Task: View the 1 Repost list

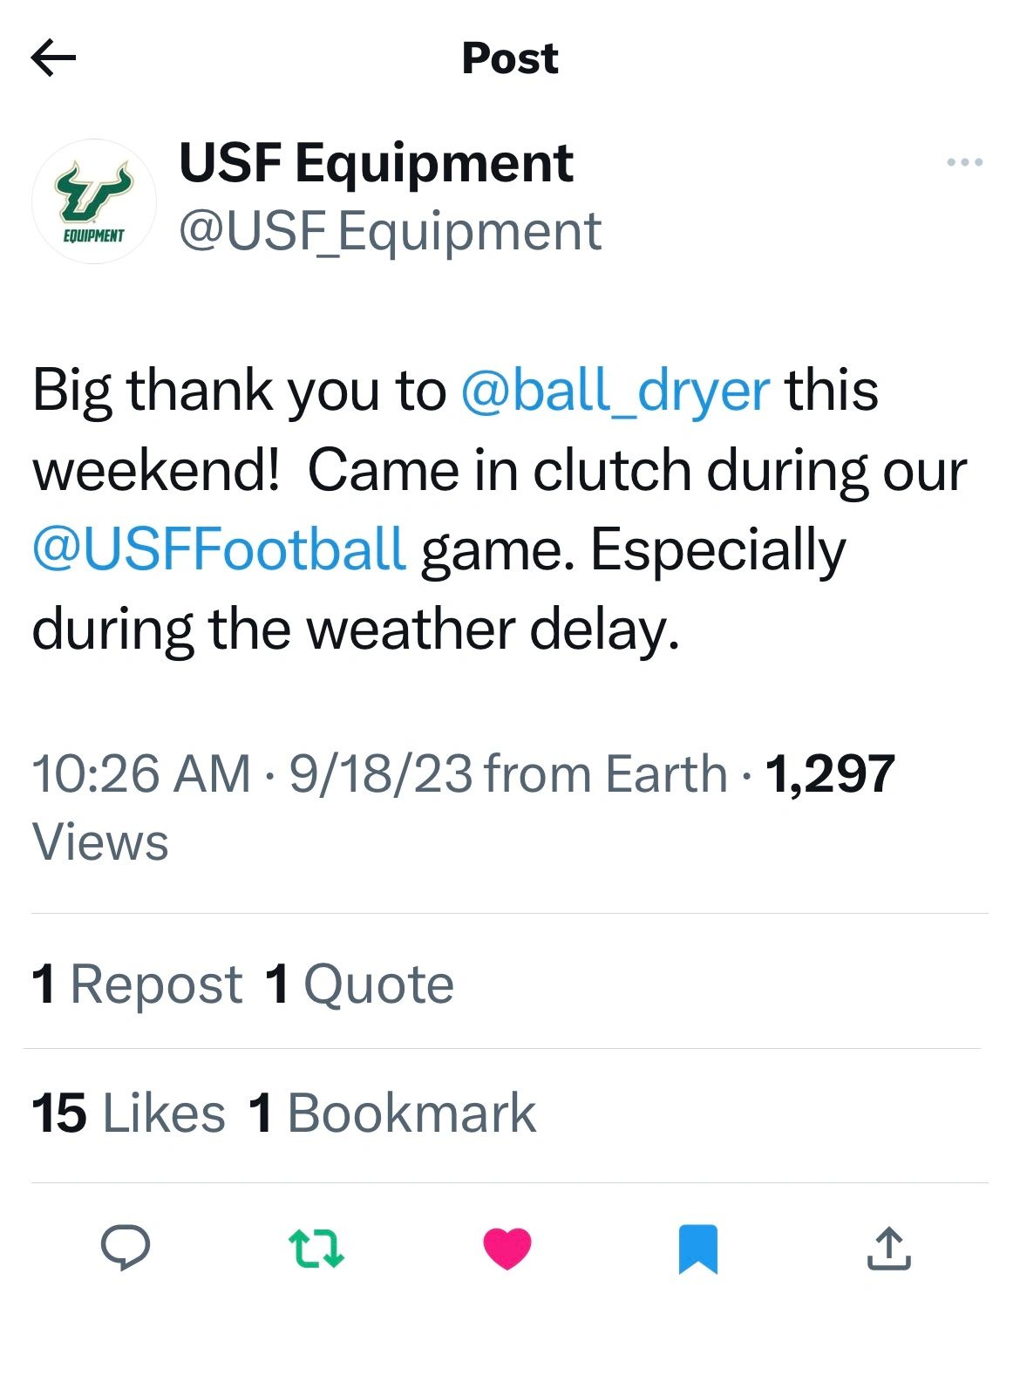Action: [x=137, y=984]
